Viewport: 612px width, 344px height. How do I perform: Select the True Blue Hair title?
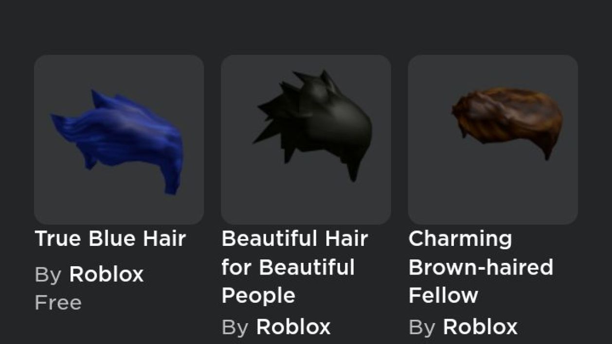[x=110, y=239]
